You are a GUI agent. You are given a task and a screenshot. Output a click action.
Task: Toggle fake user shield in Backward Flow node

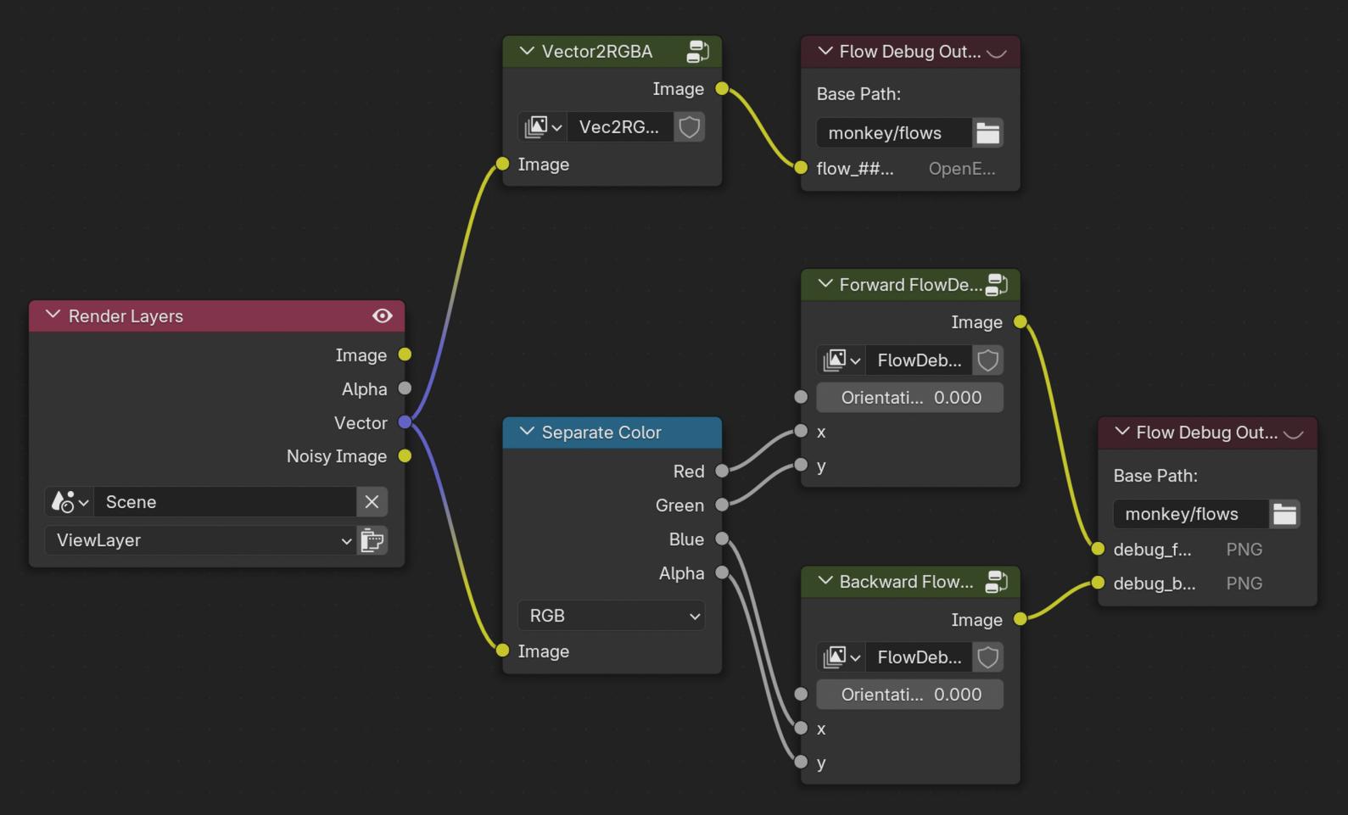point(987,657)
